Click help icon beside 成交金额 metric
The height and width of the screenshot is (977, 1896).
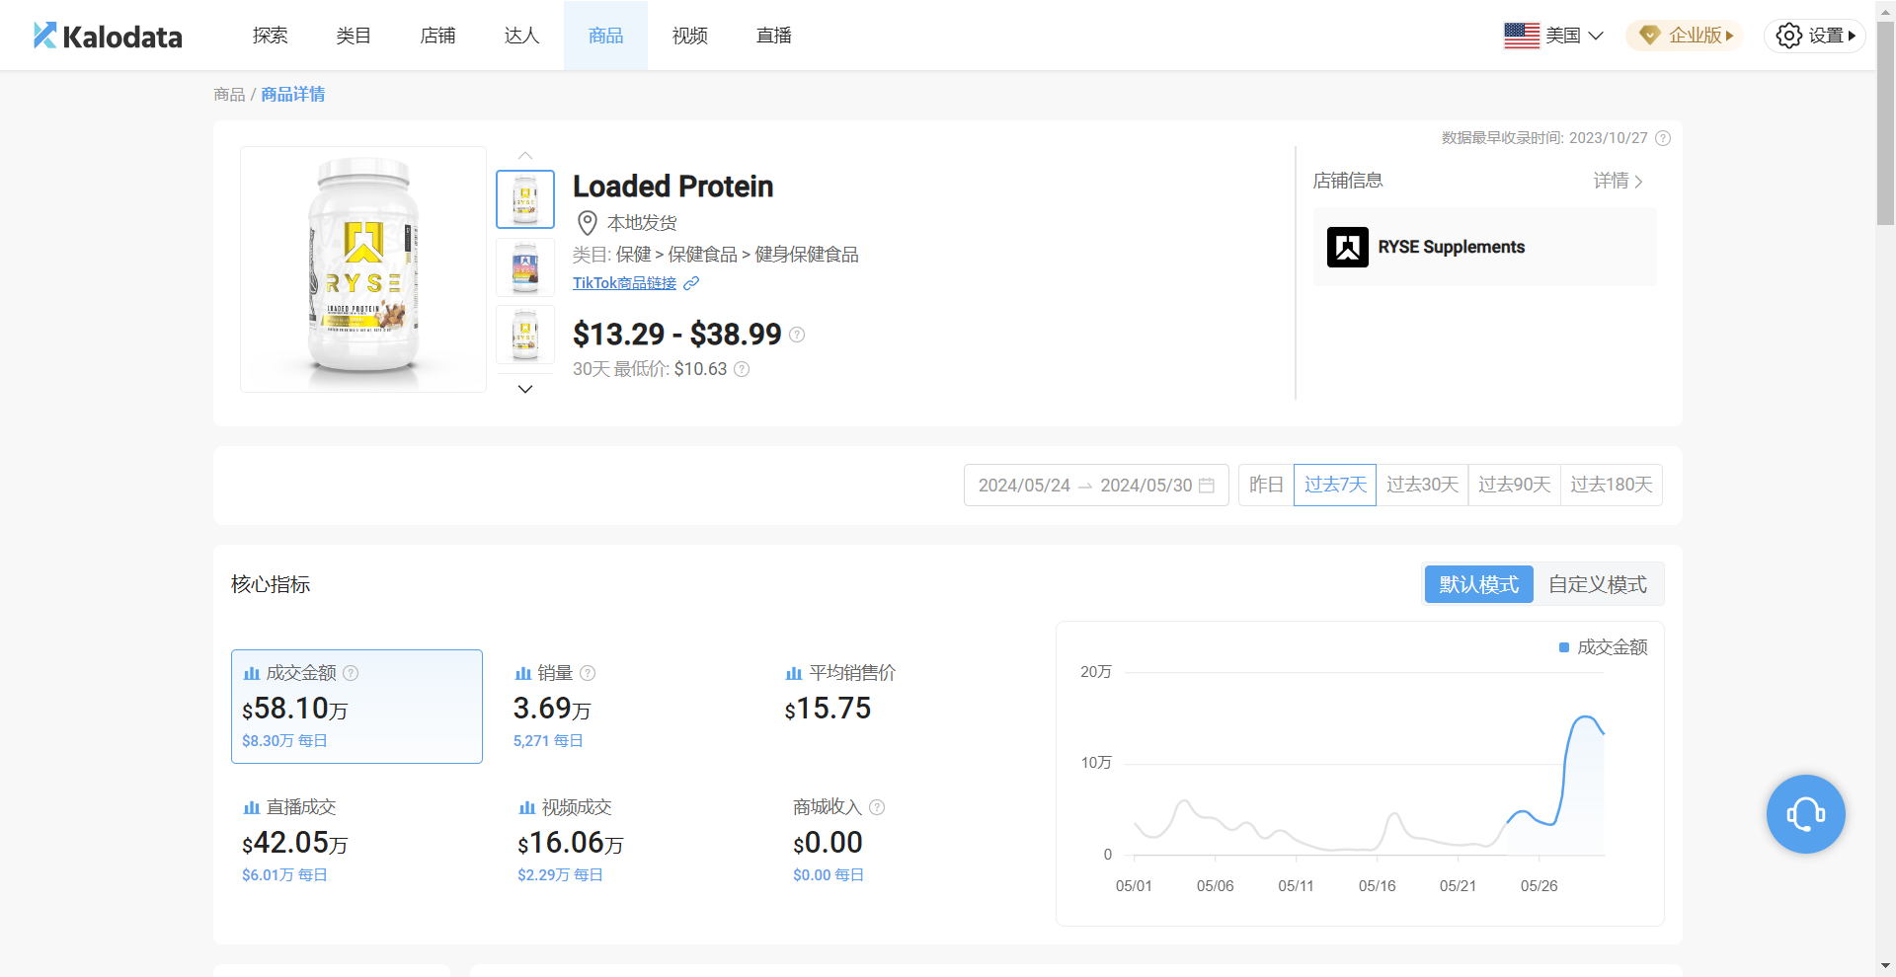point(351,673)
